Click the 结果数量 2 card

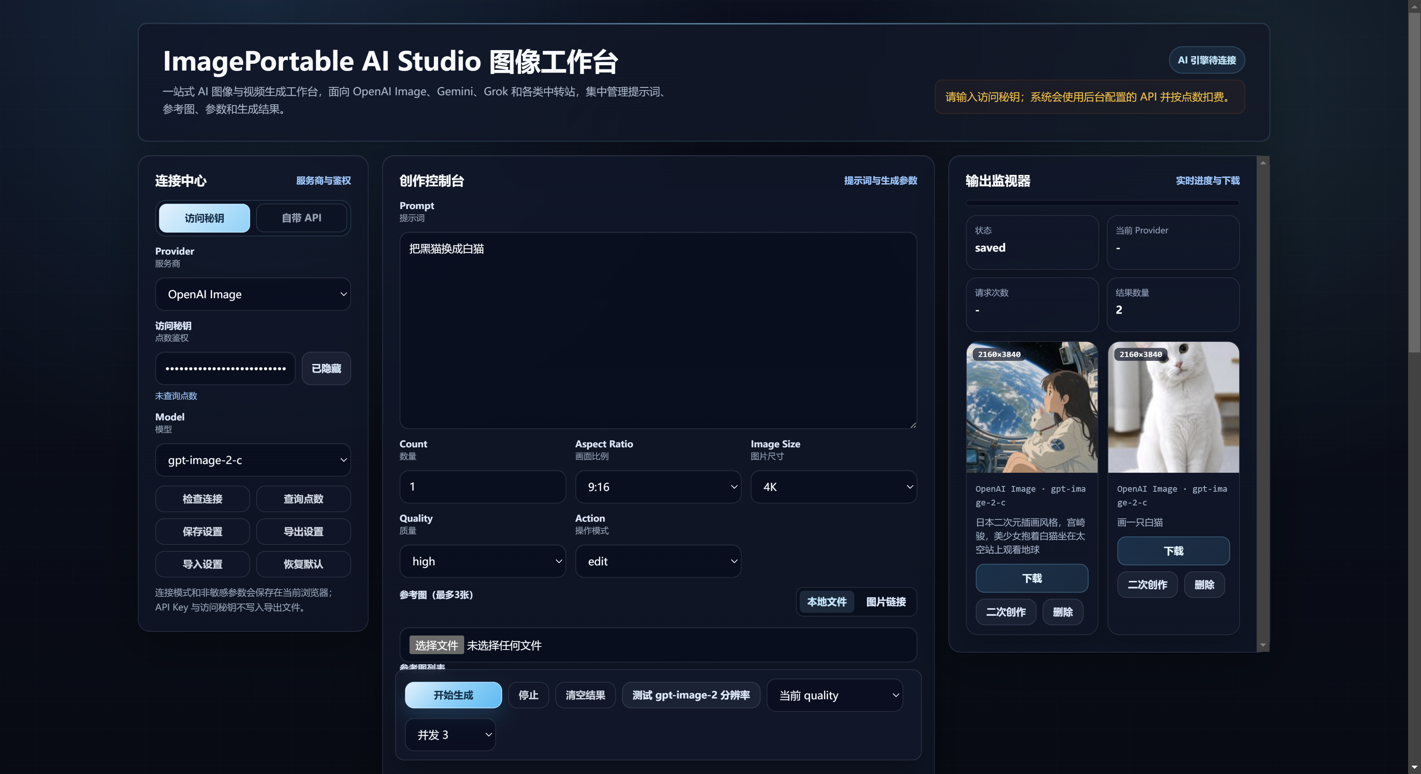tap(1173, 304)
